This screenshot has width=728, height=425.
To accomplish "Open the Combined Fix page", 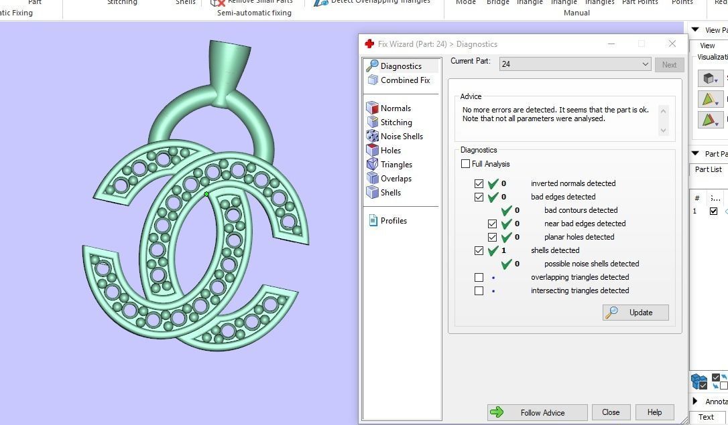I will 400,80.
